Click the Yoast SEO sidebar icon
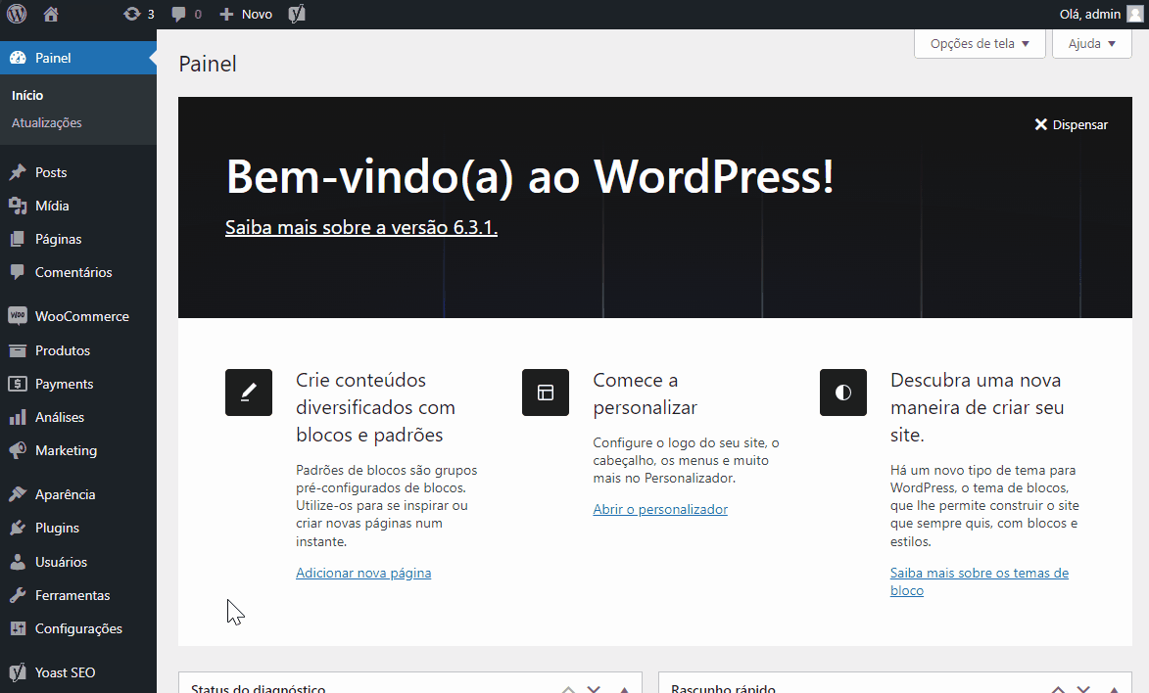Screen dimensions: 1149x693 click(x=18, y=672)
